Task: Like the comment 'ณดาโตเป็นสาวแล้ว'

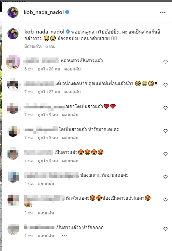Action: pos(166,108)
